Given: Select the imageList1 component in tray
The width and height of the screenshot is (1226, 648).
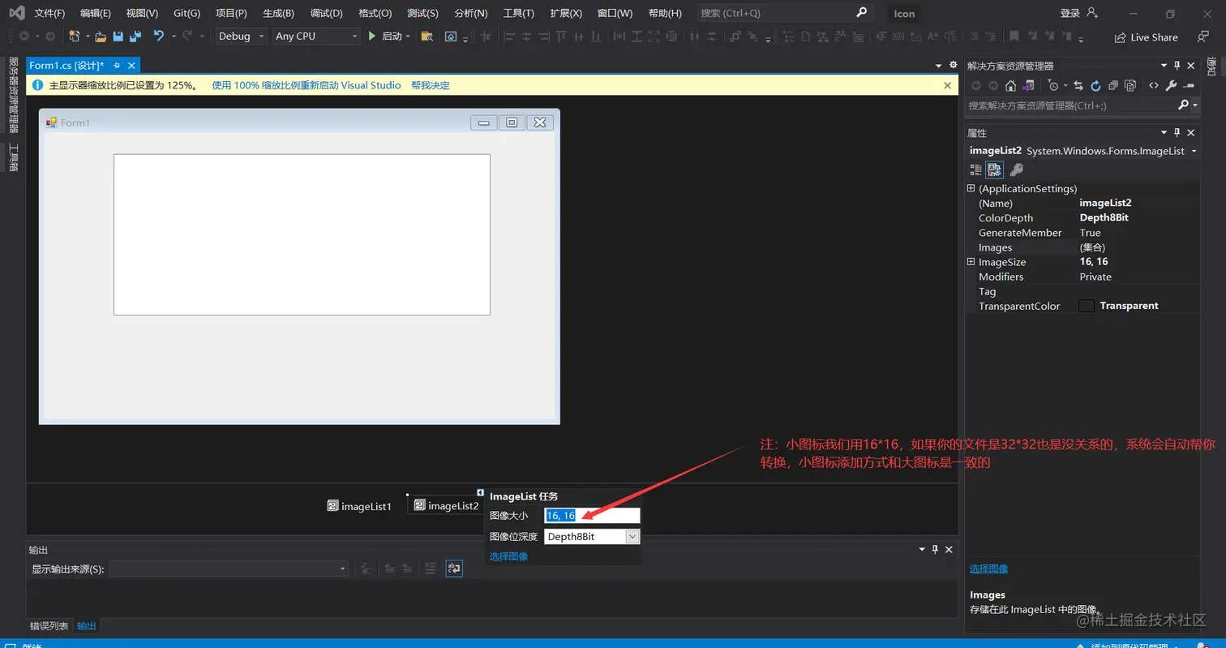Looking at the screenshot, I should click(360, 506).
